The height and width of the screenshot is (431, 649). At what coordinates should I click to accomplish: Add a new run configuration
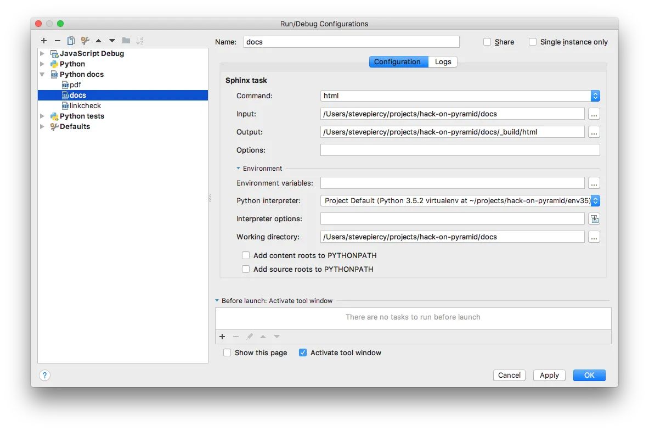pos(44,41)
